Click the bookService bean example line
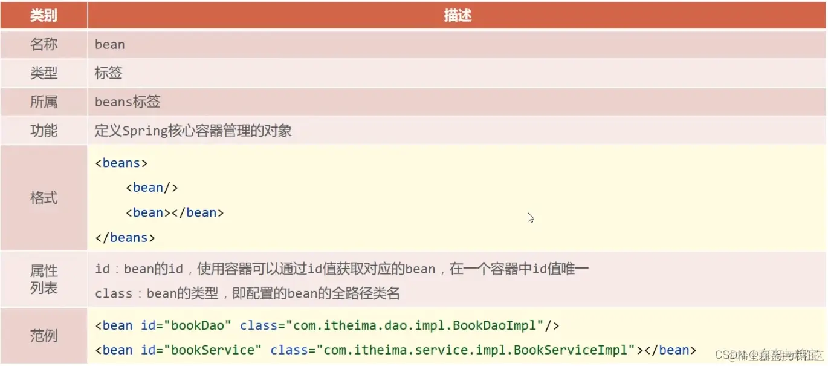Screen dimensions: 828x366 396,350
